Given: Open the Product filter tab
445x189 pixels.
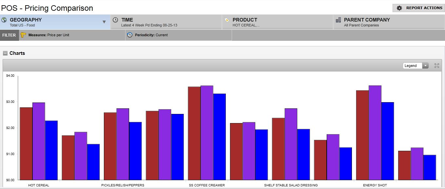Looking at the screenshot, I should tap(278, 22).
